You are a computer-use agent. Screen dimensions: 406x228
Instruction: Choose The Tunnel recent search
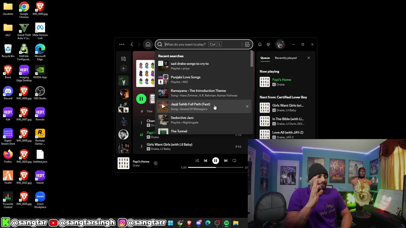click(x=205, y=131)
